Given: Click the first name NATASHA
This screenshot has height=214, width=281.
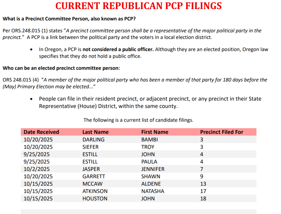Looking at the screenshot, I should [x=153, y=191].
